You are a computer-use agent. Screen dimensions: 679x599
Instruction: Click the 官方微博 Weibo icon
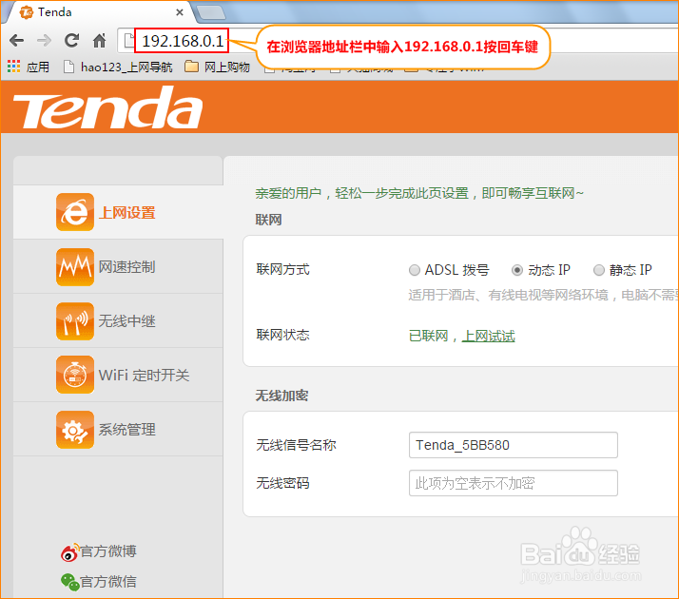pos(69,551)
